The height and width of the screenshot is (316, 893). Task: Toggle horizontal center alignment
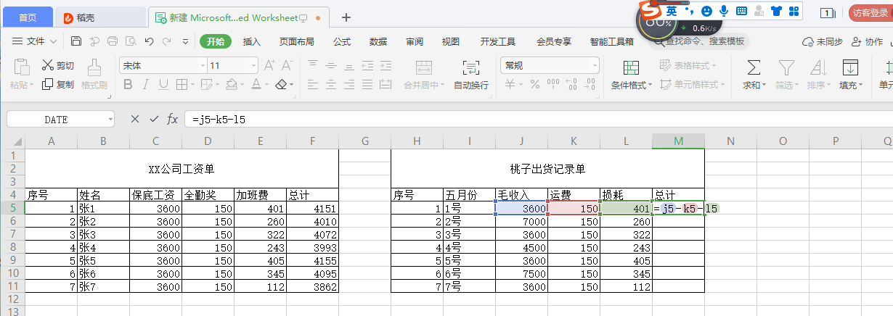pyautogui.click(x=331, y=85)
